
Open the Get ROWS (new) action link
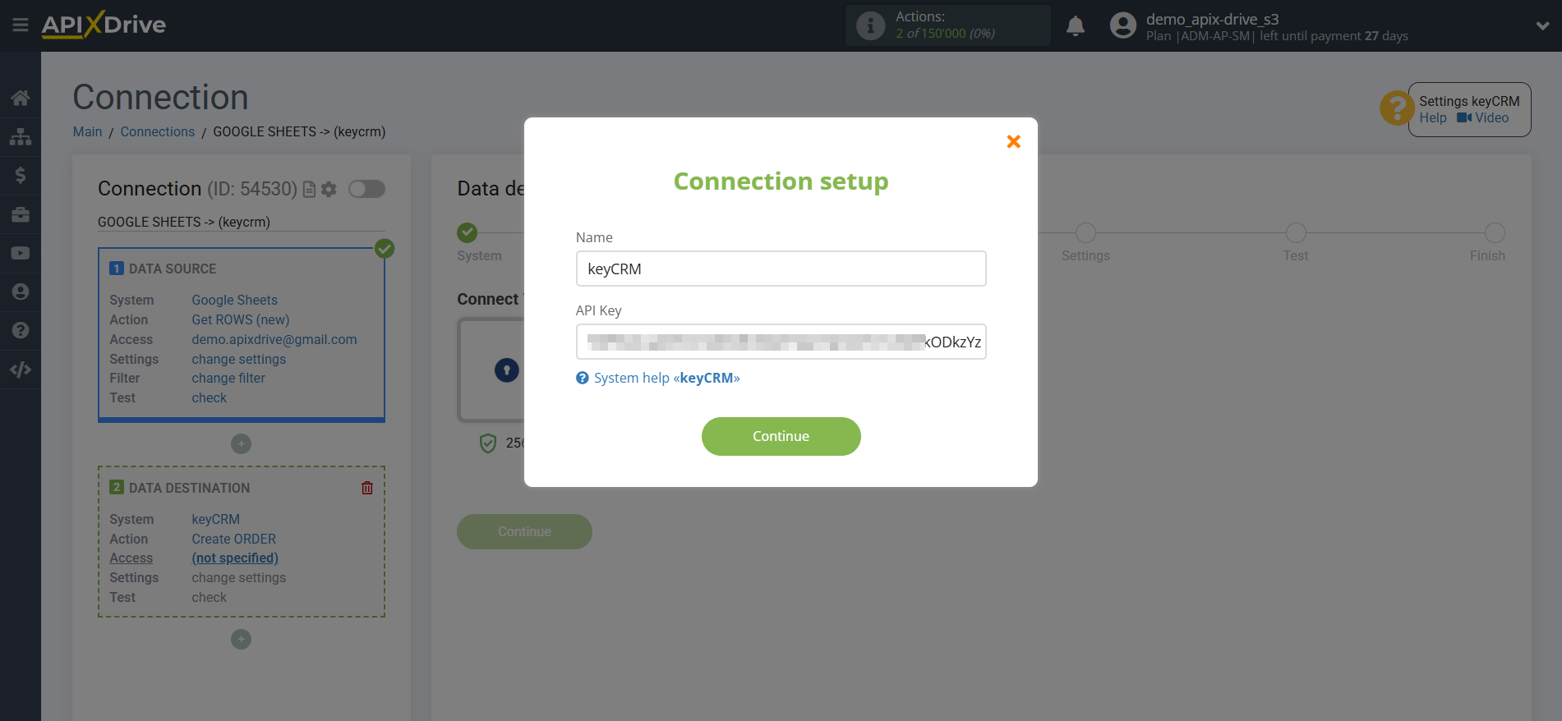pos(241,319)
